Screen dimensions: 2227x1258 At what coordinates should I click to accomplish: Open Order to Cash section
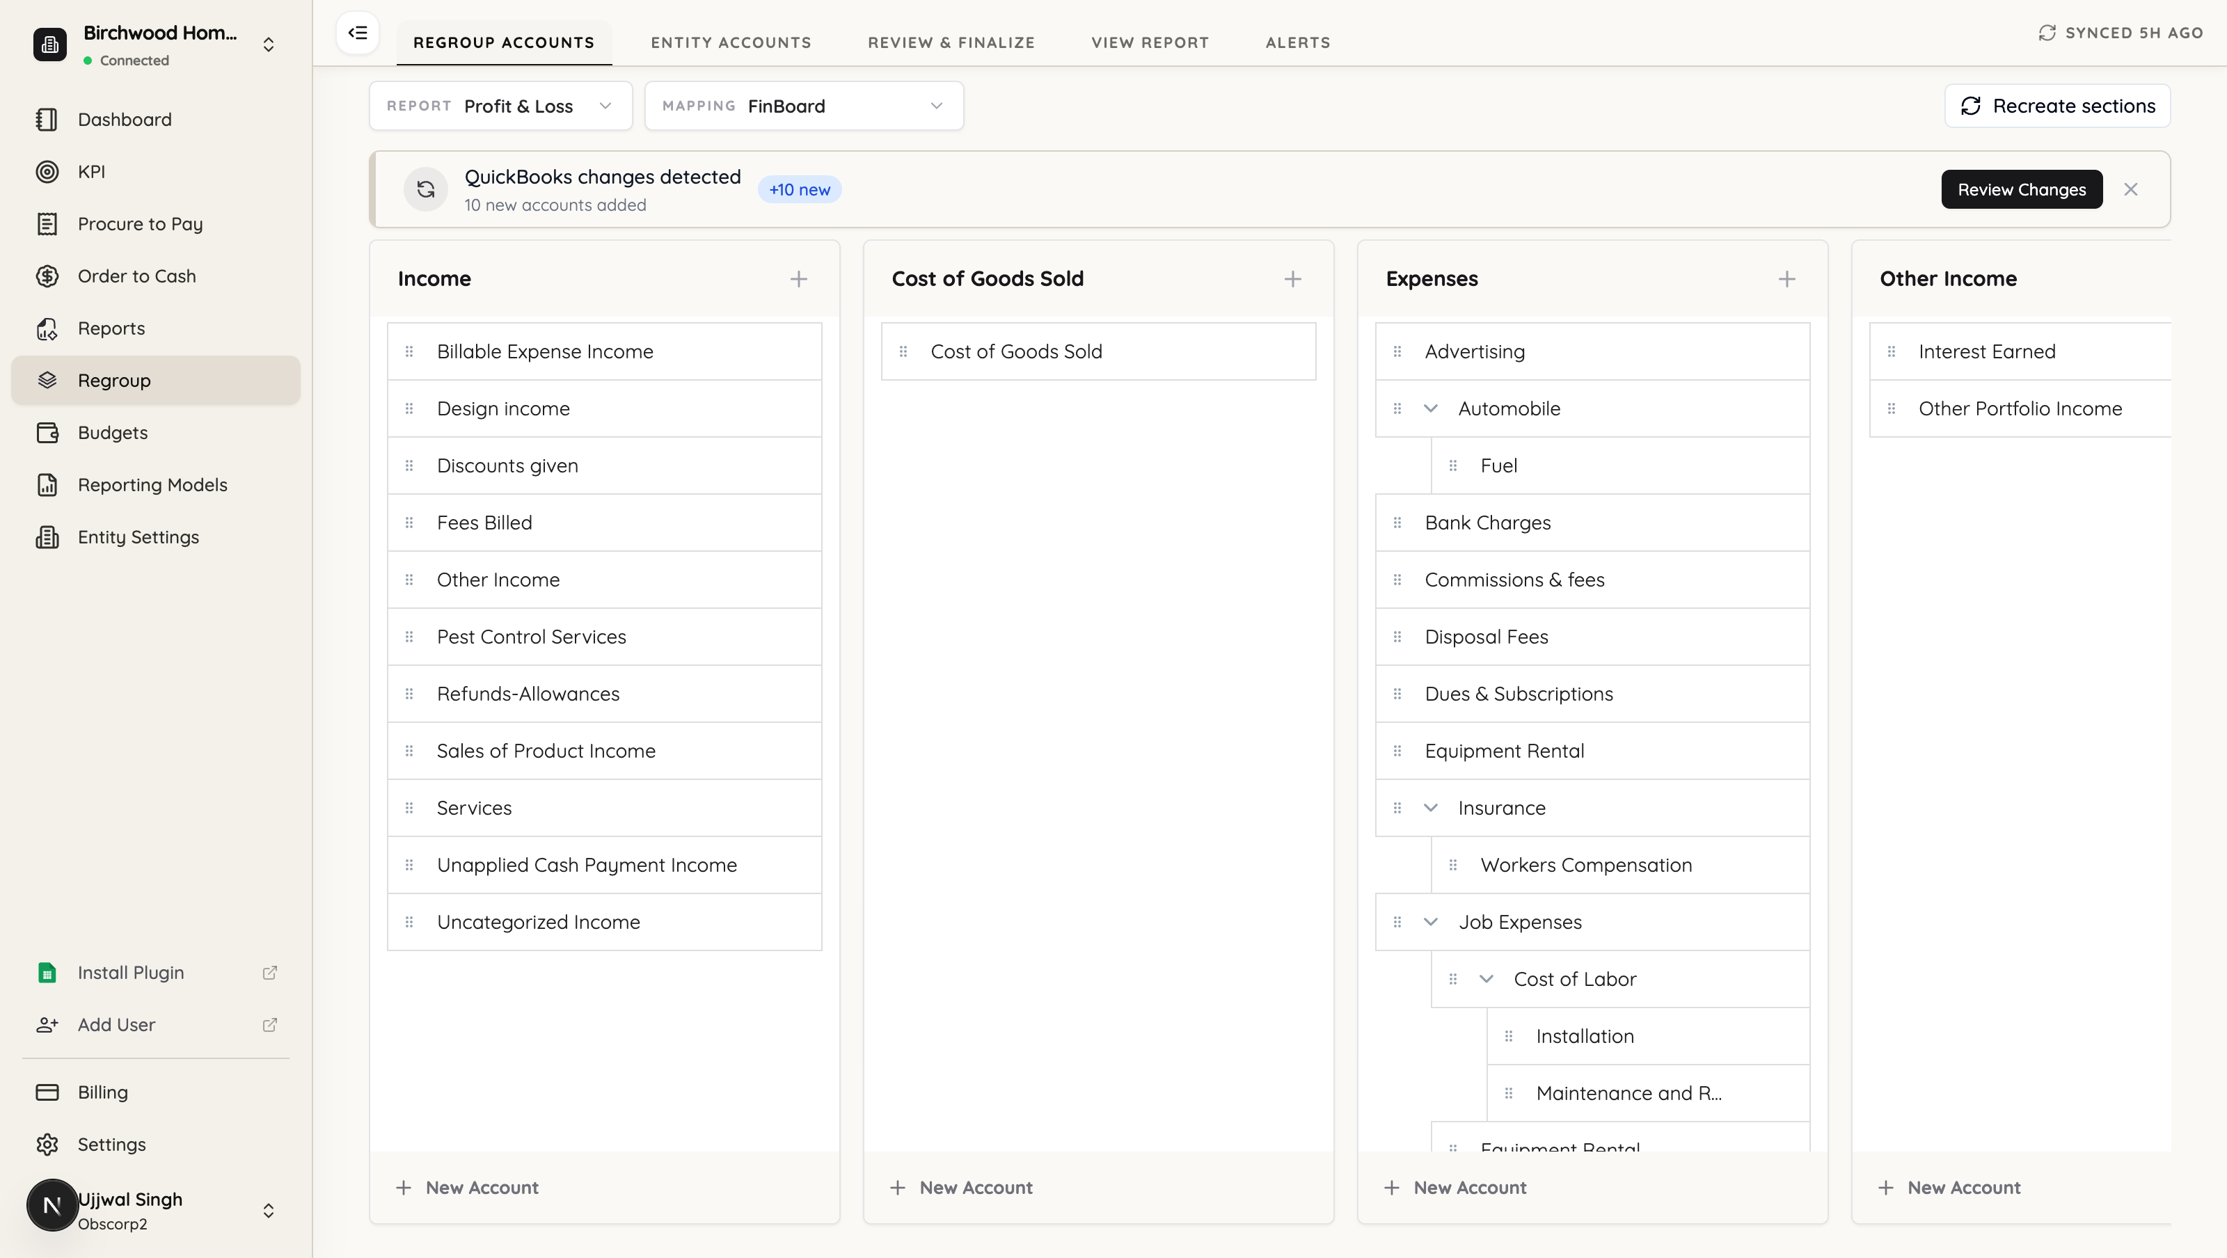[156, 276]
